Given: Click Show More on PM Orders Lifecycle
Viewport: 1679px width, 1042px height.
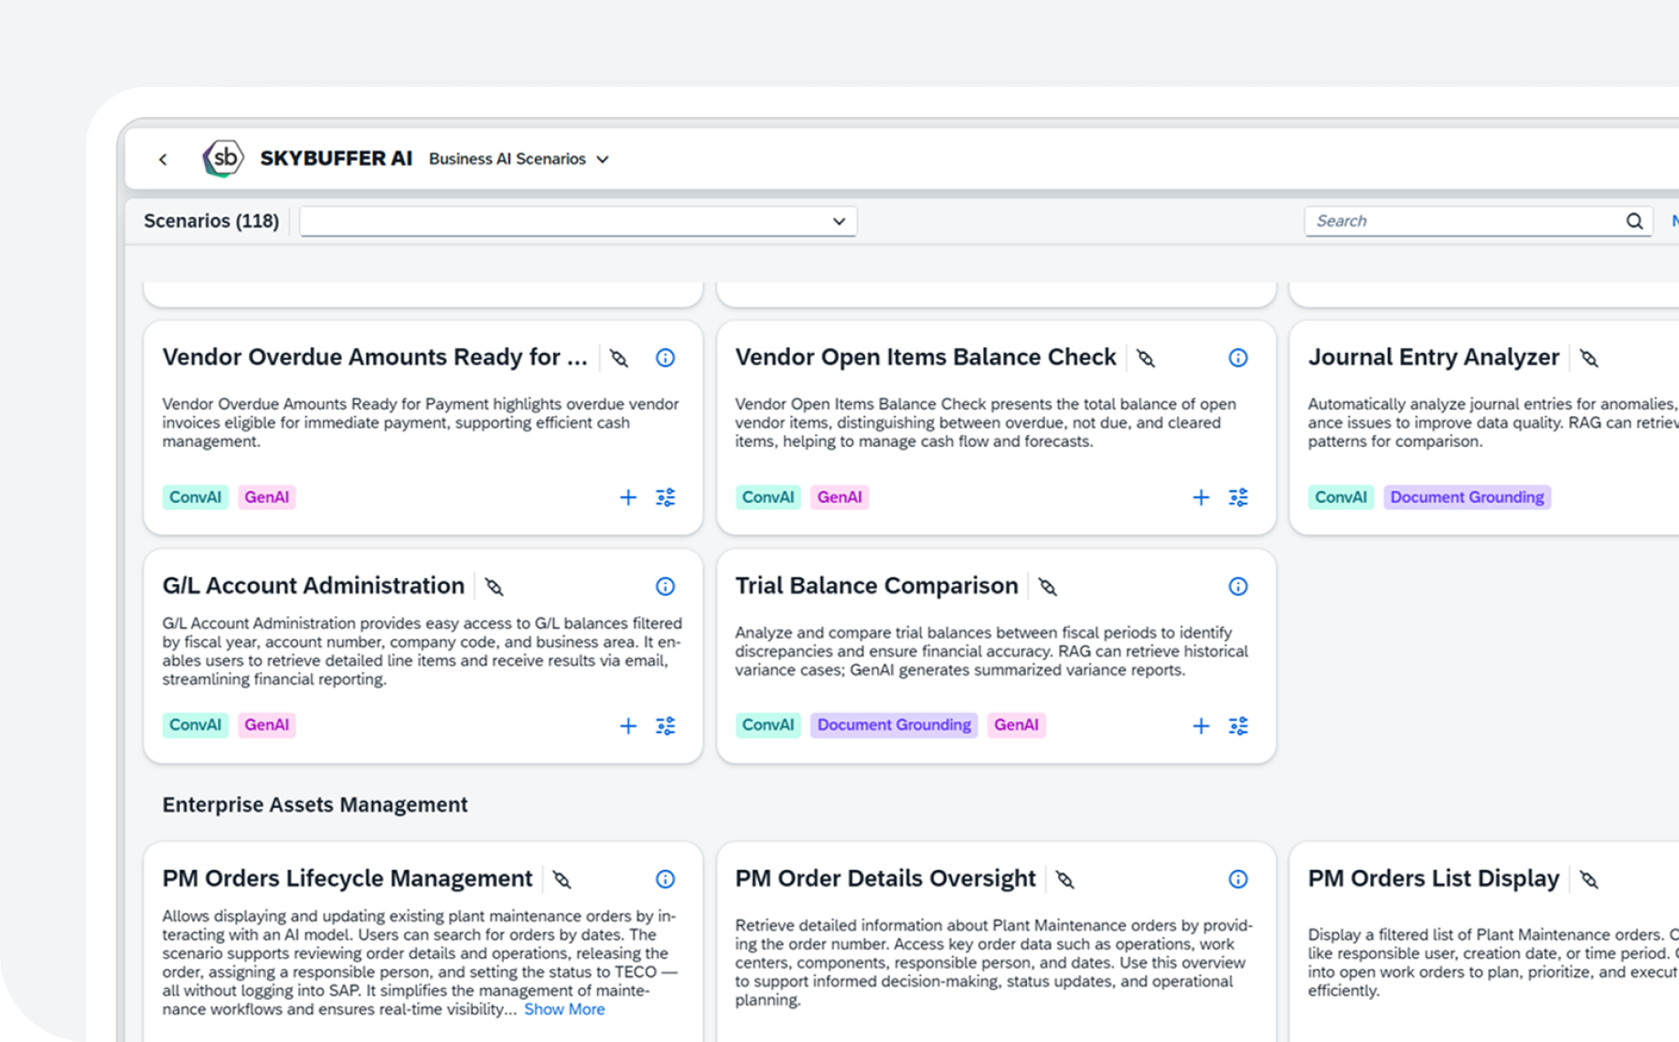Looking at the screenshot, I should pos(564,1009).
